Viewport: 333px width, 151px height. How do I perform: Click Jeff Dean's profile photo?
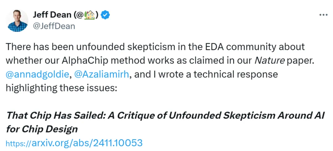point(17,20)
